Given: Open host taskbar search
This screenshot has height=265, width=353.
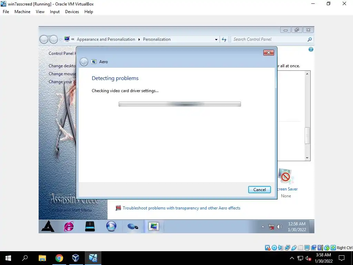Looking at the screenshot, I should click(25, 258).
